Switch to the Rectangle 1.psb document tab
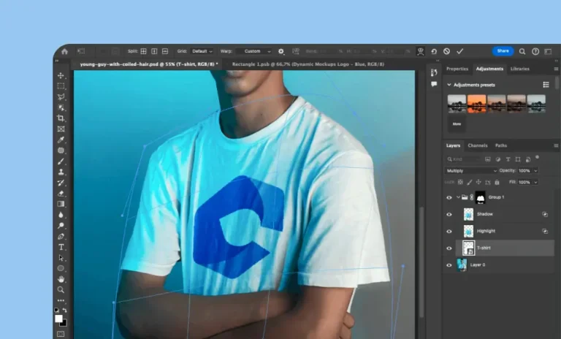The image size is (561, 339). 308,64
